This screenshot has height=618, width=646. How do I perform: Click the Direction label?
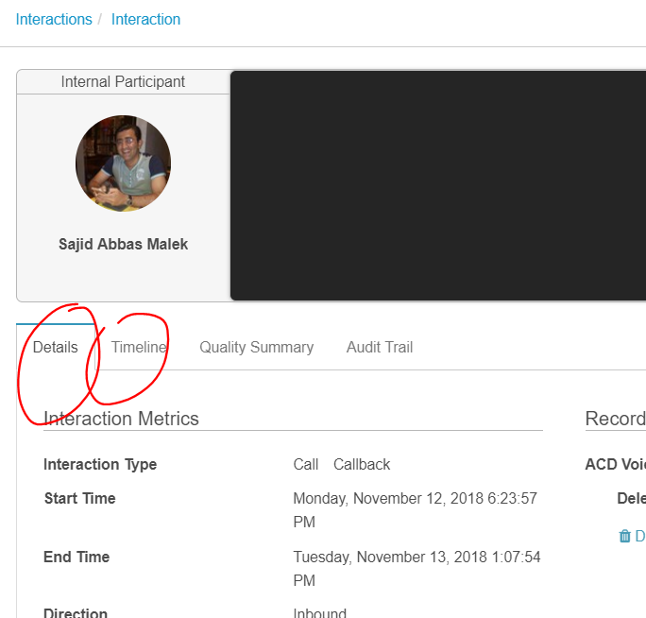(76, 613)
